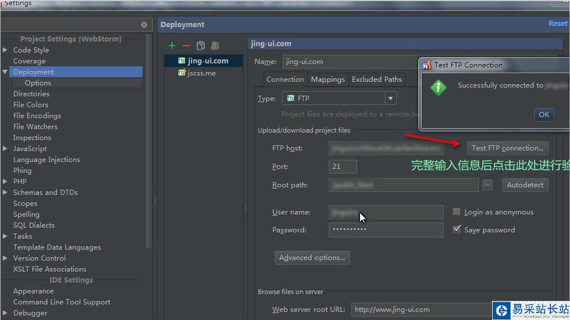
Task: Click the Web server root URL field
Action: pyautogui.click(x=422, y=310)
